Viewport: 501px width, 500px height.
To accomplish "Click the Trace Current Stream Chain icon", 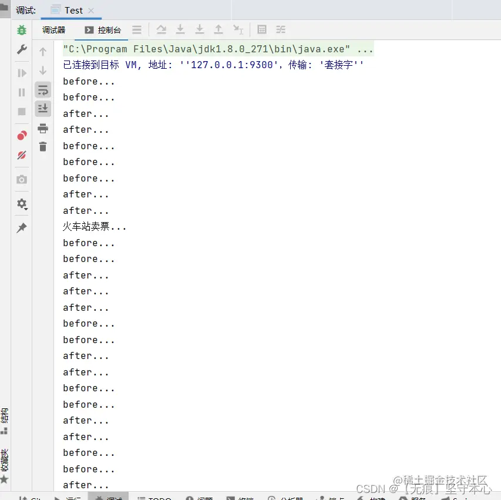I will pos(281,29).
